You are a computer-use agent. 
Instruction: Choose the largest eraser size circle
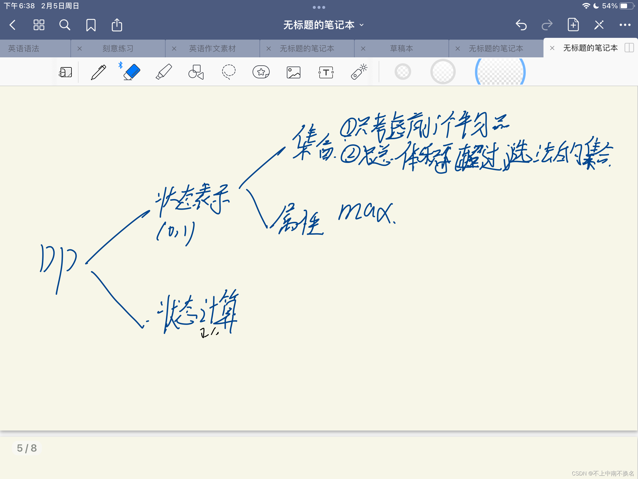pos(500,72)
